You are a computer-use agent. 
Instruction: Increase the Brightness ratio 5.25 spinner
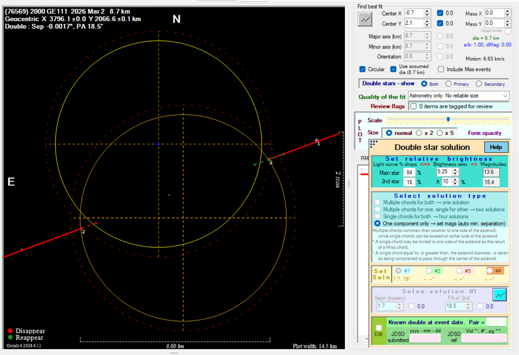pos(455,170)
